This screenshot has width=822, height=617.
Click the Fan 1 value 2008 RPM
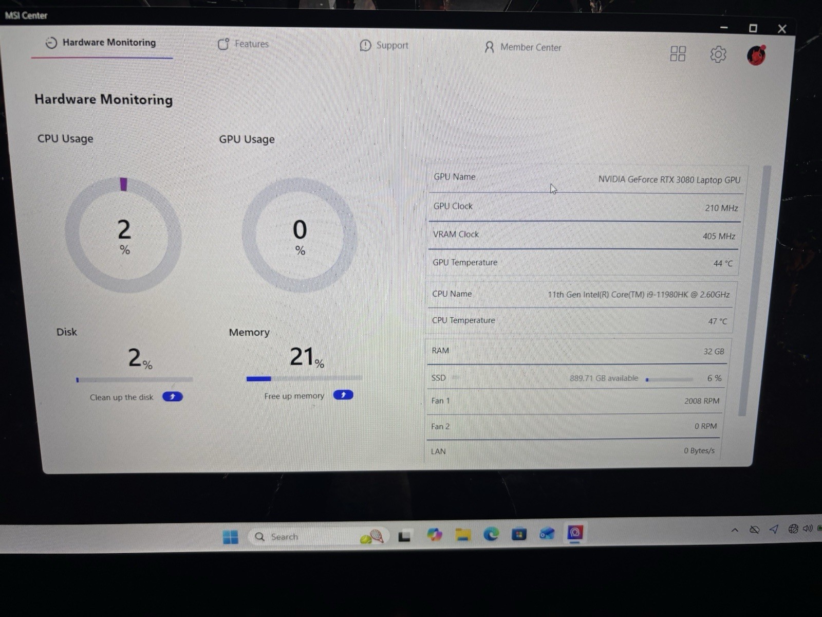[x=702, y=401]
